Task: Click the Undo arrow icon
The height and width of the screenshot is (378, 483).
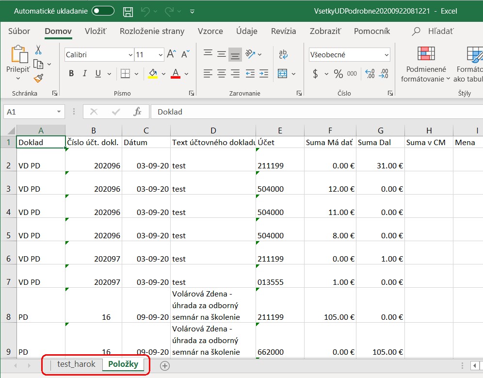Action: pos(145,12)
